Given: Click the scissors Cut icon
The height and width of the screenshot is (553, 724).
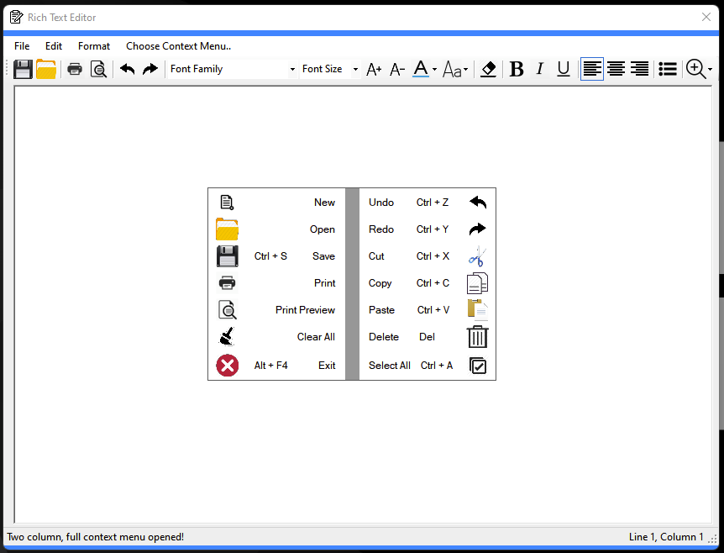Looking at the screenshot, I should (x=477, y=256).
